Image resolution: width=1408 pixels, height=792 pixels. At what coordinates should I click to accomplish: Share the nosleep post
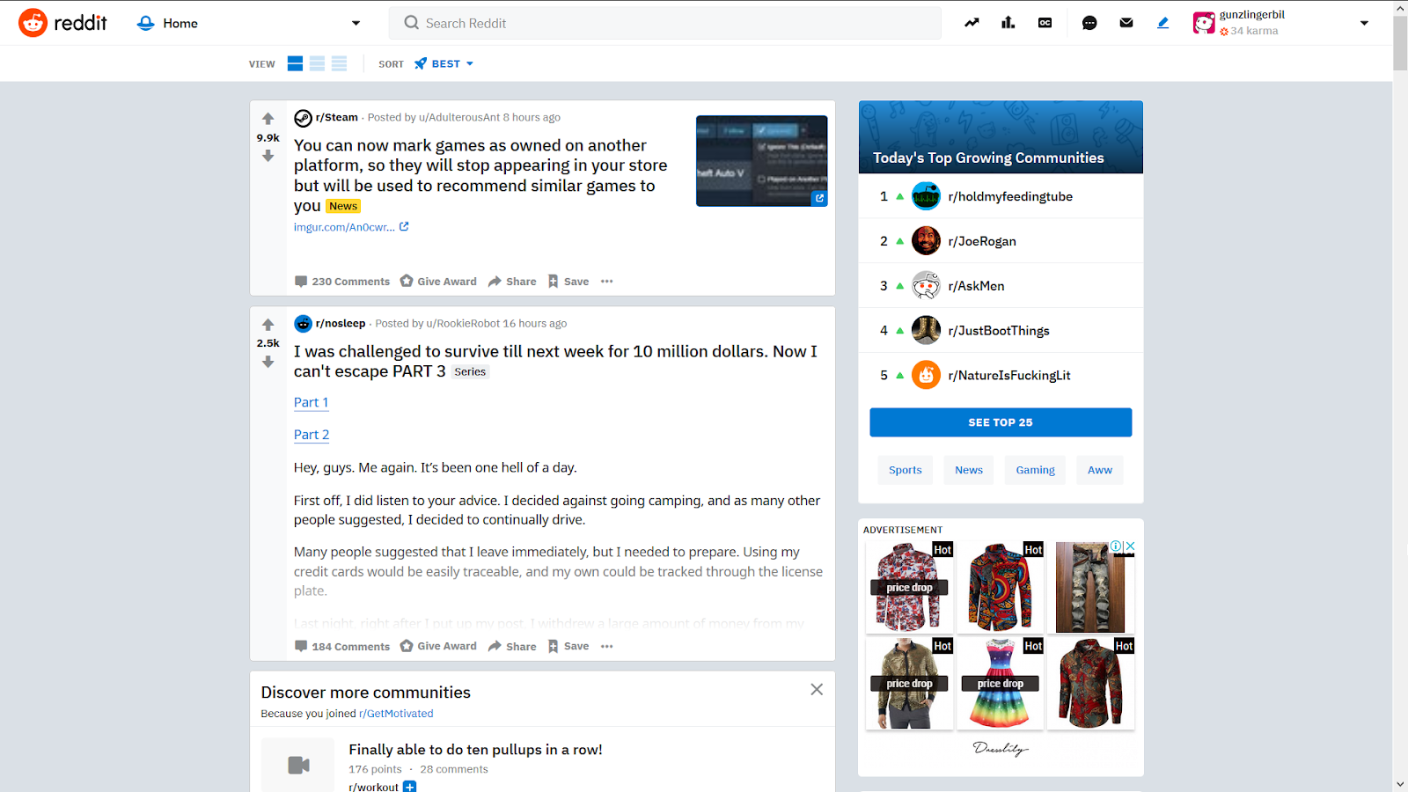coord(512,647)
